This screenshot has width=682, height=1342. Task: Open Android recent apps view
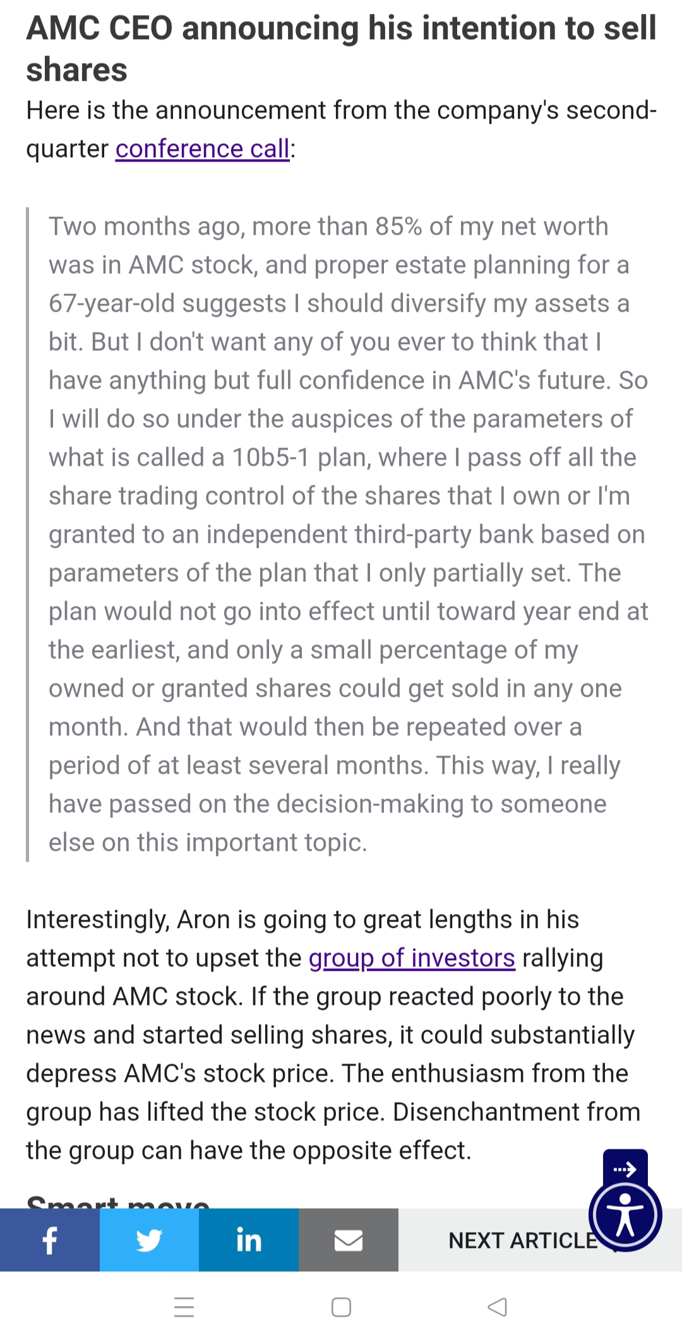(184, 1307)
